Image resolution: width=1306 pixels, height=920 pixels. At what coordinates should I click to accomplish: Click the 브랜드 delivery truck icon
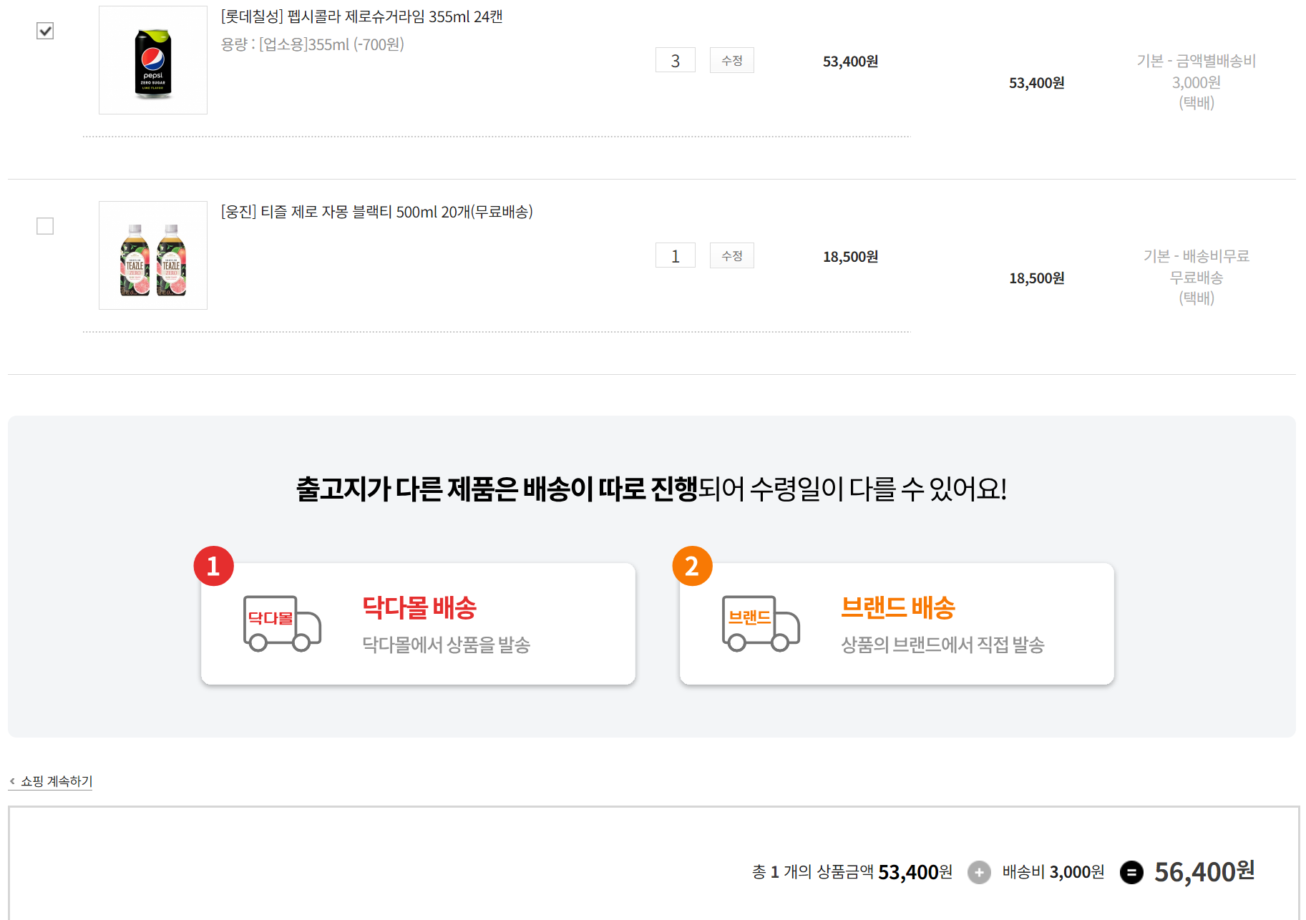[x=761, y=623]
